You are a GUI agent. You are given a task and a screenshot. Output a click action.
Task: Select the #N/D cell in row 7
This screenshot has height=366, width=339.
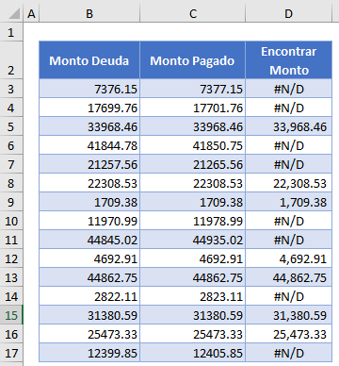(x=288, y=164)
